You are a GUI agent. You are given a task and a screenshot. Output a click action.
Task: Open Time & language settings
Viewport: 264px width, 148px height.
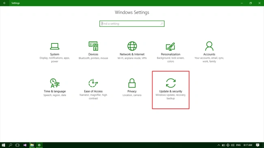pos(54,88)
